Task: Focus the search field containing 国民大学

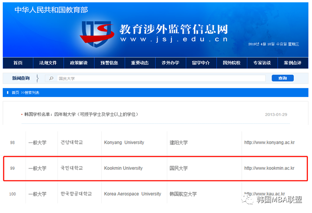Action: point(155,78)
